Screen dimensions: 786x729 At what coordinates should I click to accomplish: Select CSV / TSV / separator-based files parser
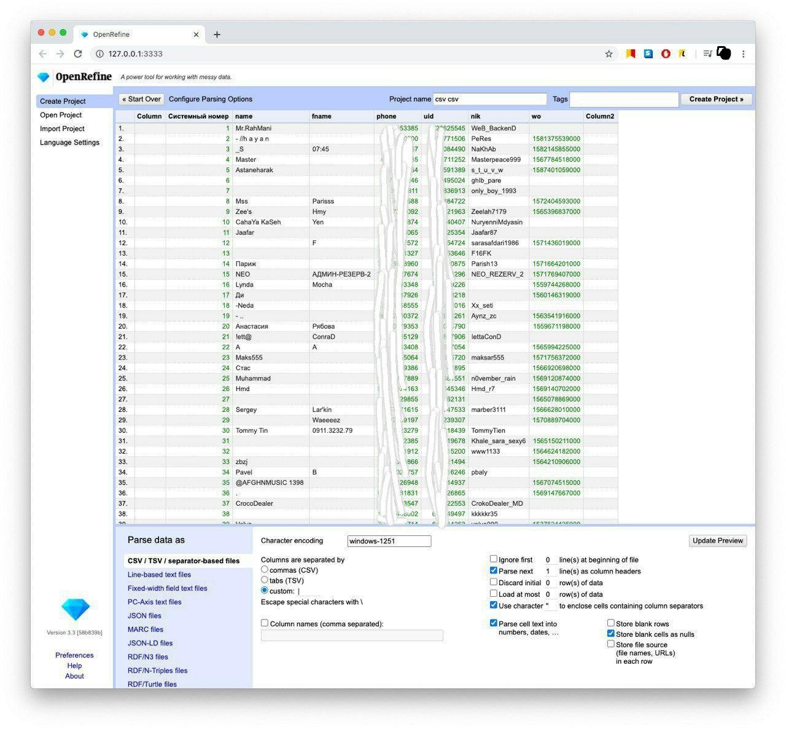[x=184, y=561]
